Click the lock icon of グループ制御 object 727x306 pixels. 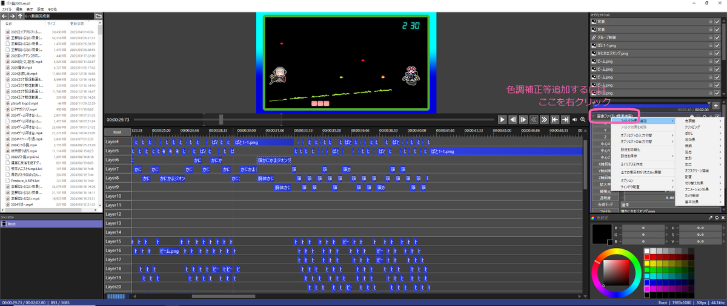pyautogui.click(x=709, y=37)
